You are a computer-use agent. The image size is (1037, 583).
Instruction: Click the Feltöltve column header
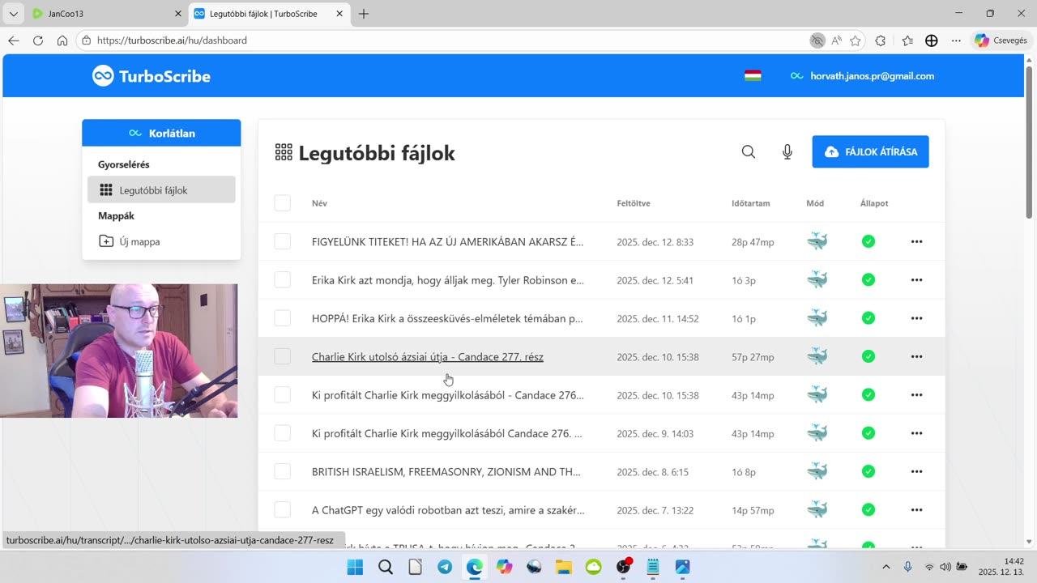634,203
